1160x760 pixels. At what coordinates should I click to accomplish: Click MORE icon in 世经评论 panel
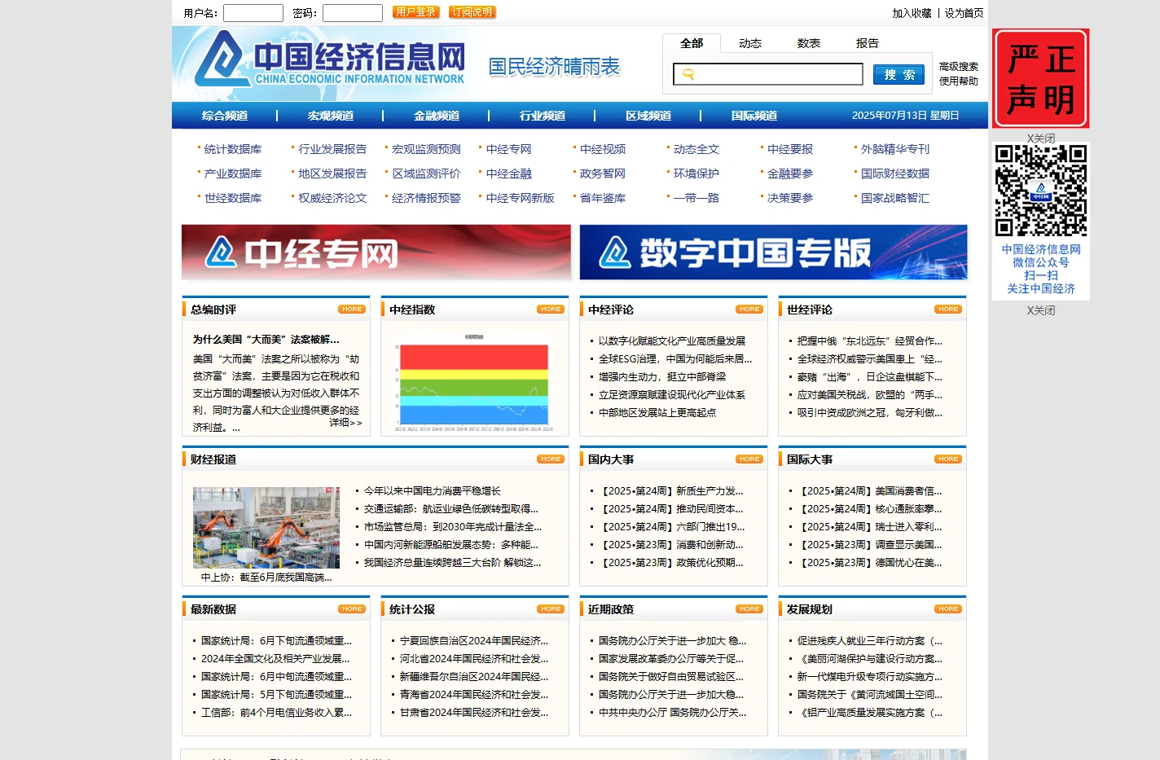[948, 310]
